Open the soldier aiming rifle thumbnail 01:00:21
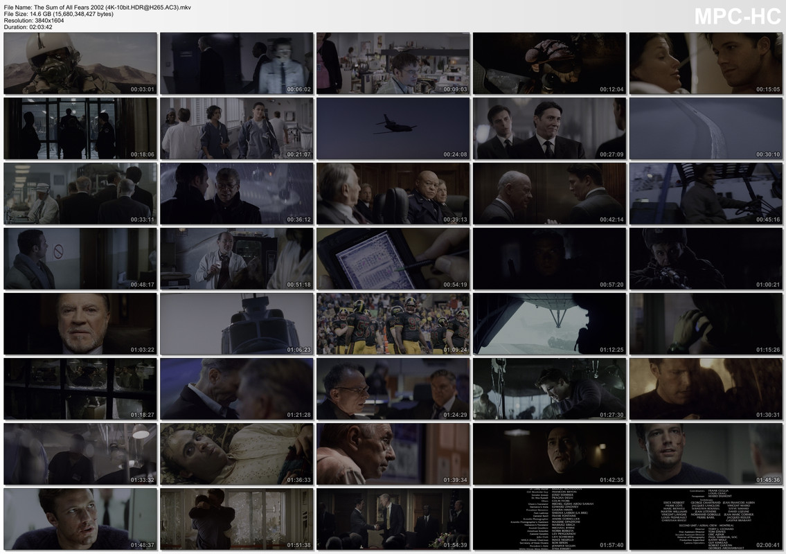The image size is (786, 554). coord(706,259)
